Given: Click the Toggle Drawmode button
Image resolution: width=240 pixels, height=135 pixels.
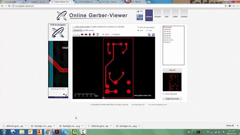Looking at the screenshot, I should pos(172,99).
